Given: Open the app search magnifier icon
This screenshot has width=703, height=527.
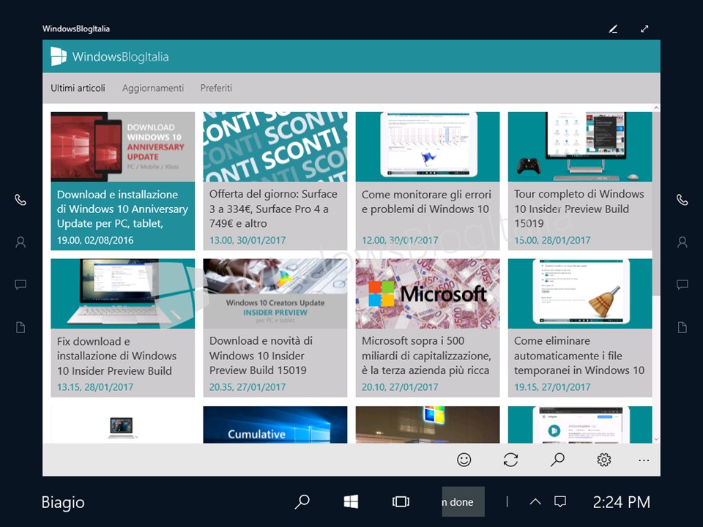Looking at the screenshot, I should coord(557,460).
